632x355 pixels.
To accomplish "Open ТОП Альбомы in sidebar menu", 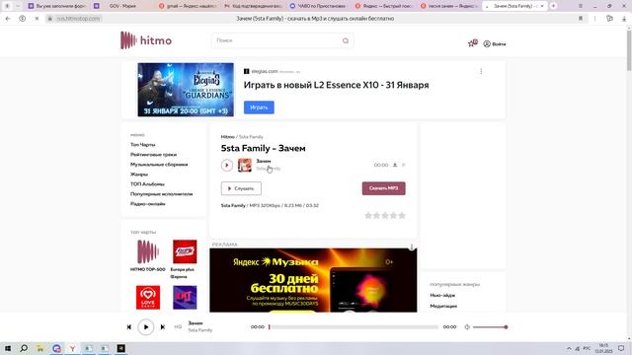I will click(x=147, y=184).
